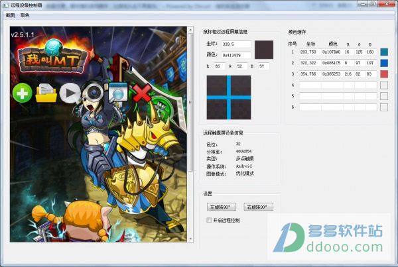Click row 3 R value 216

coord(349,74)
